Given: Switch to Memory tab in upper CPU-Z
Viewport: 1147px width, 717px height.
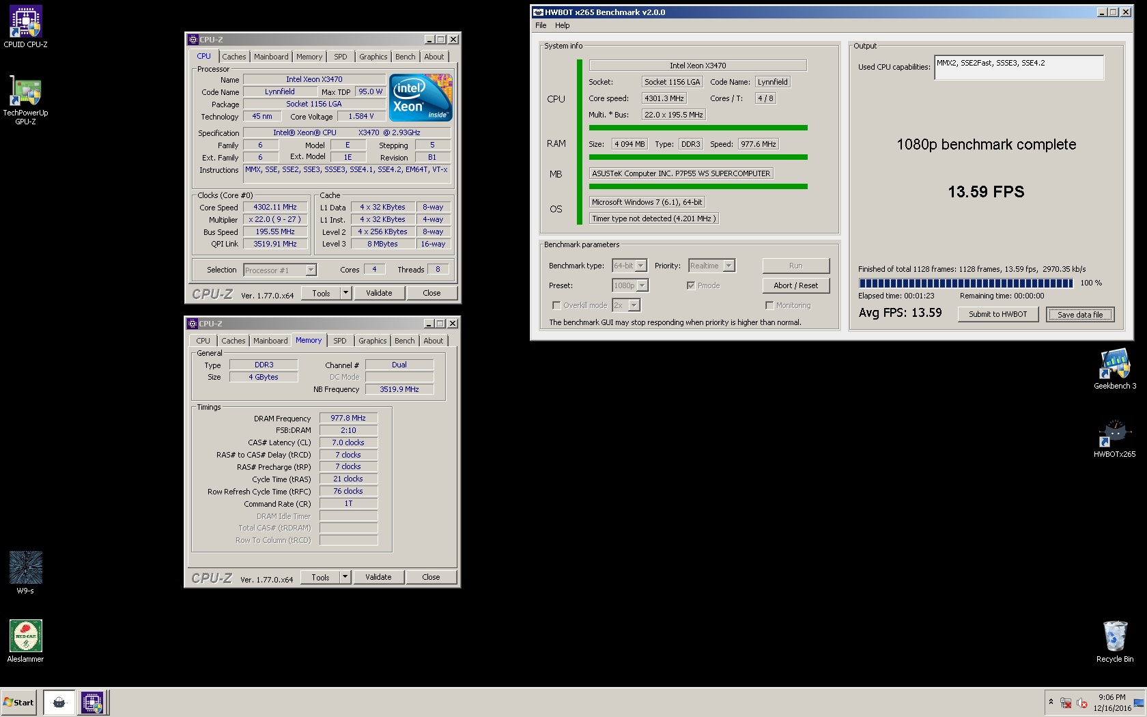Looking at the screenshot, I should point(309,57).
